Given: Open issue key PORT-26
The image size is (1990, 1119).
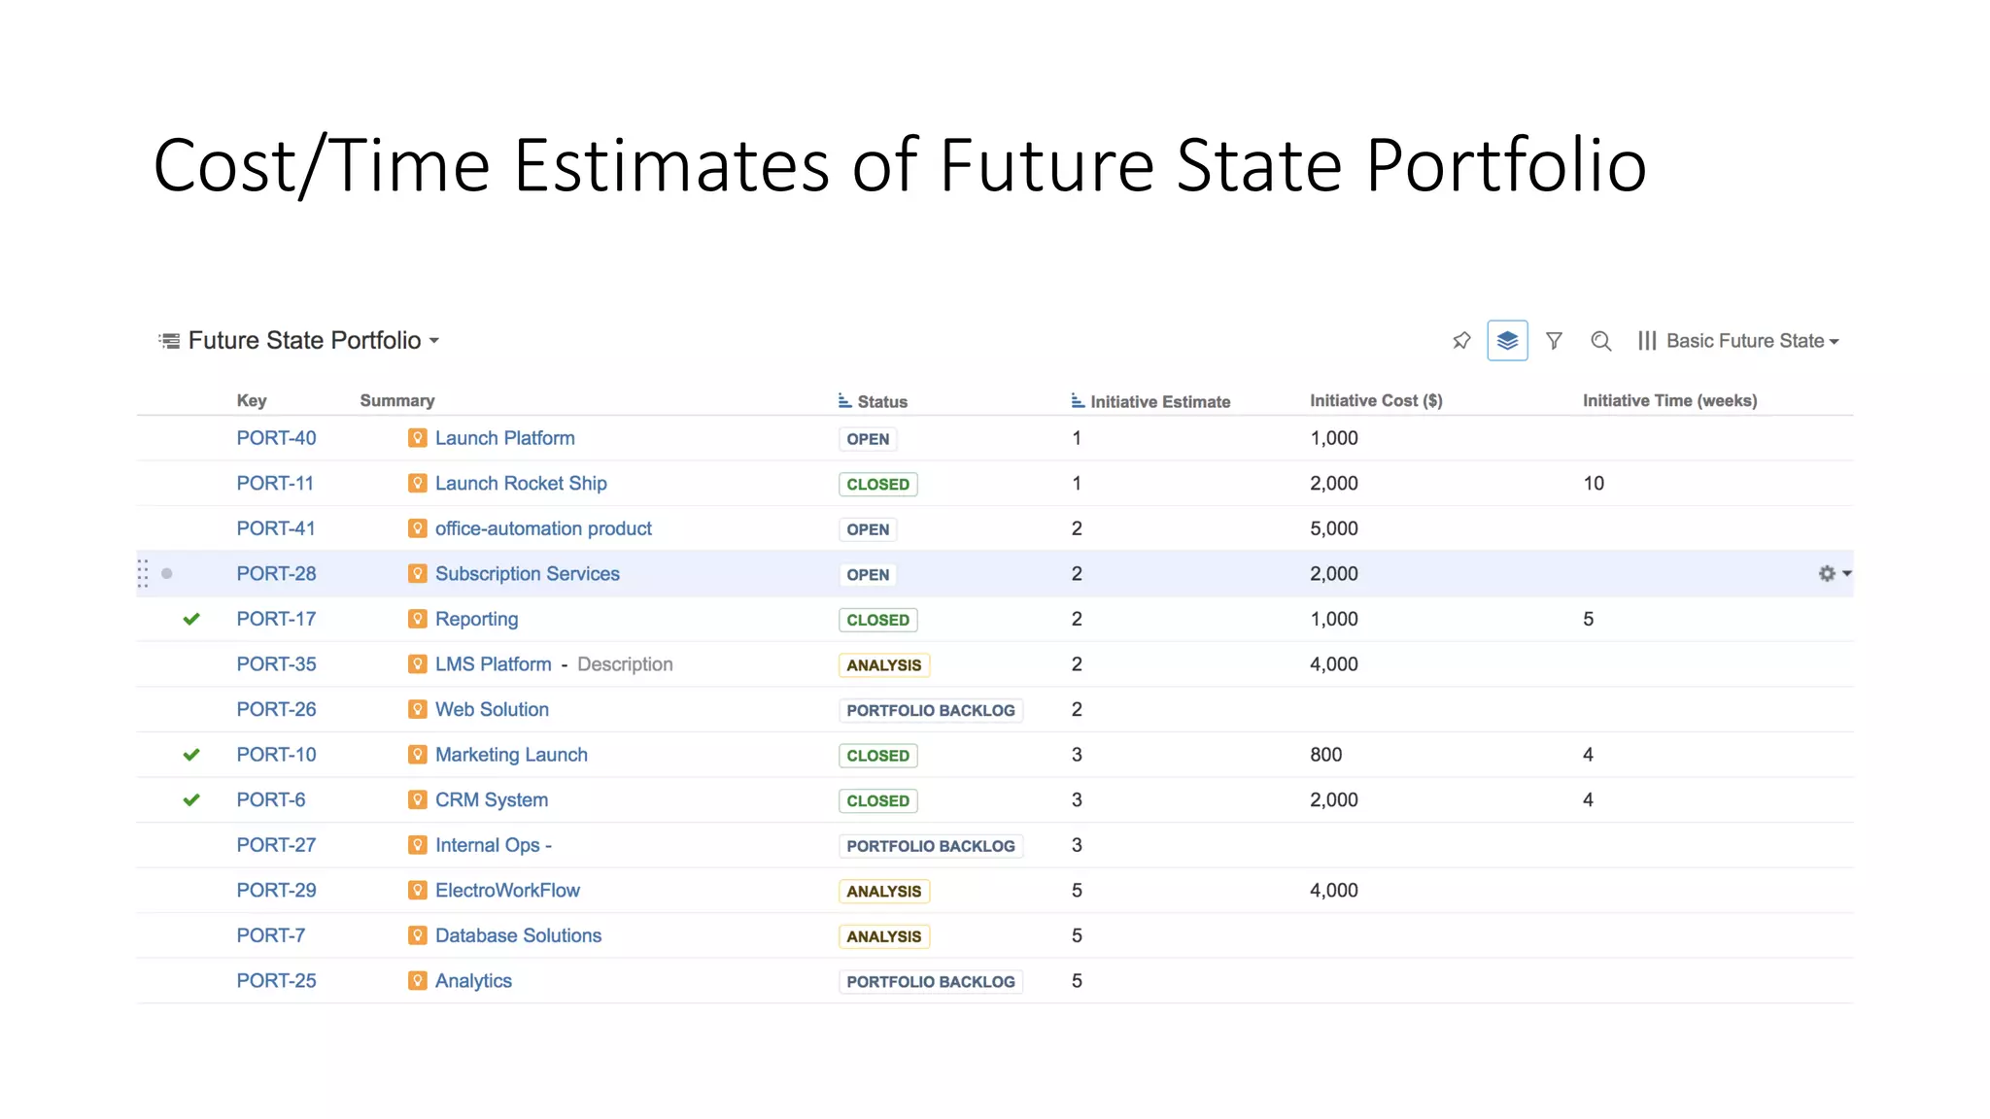Looking at the screenshot, I should (x=276, y=710).
